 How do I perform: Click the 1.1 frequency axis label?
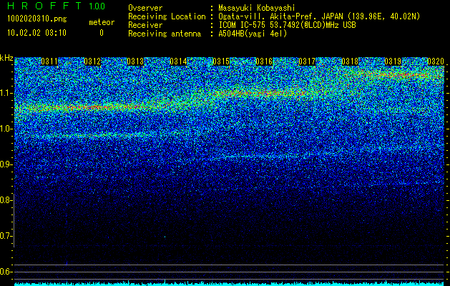click(5, 93)
